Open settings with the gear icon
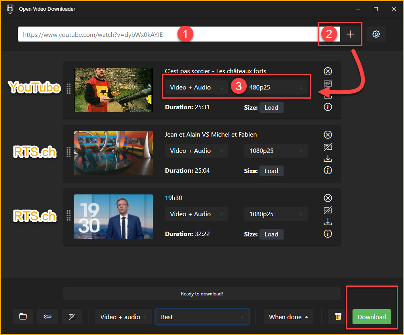 [x=376, y=34]
